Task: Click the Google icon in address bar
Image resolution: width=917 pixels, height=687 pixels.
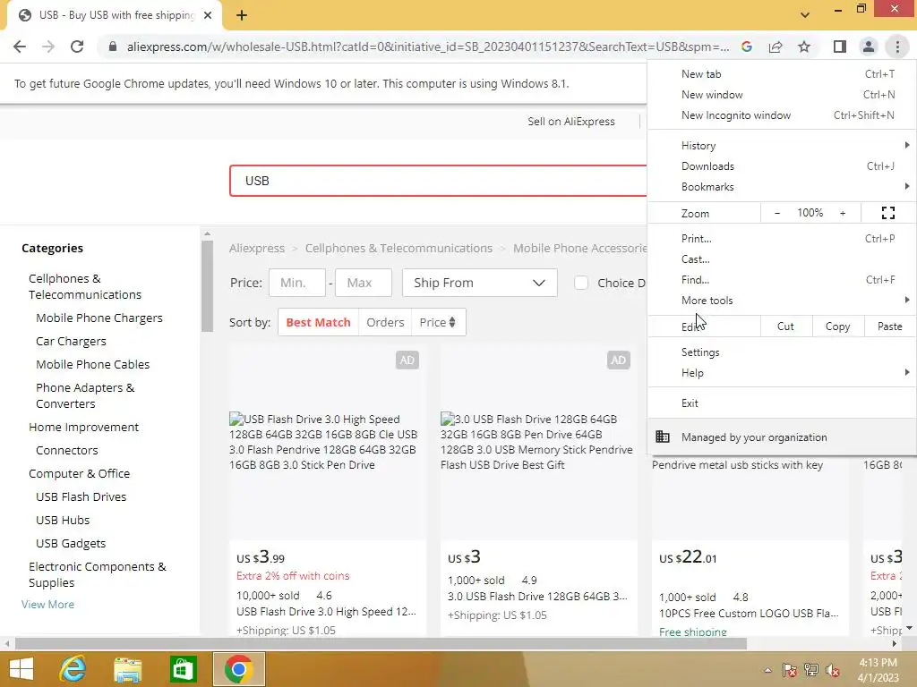Action: pos(746,47)
